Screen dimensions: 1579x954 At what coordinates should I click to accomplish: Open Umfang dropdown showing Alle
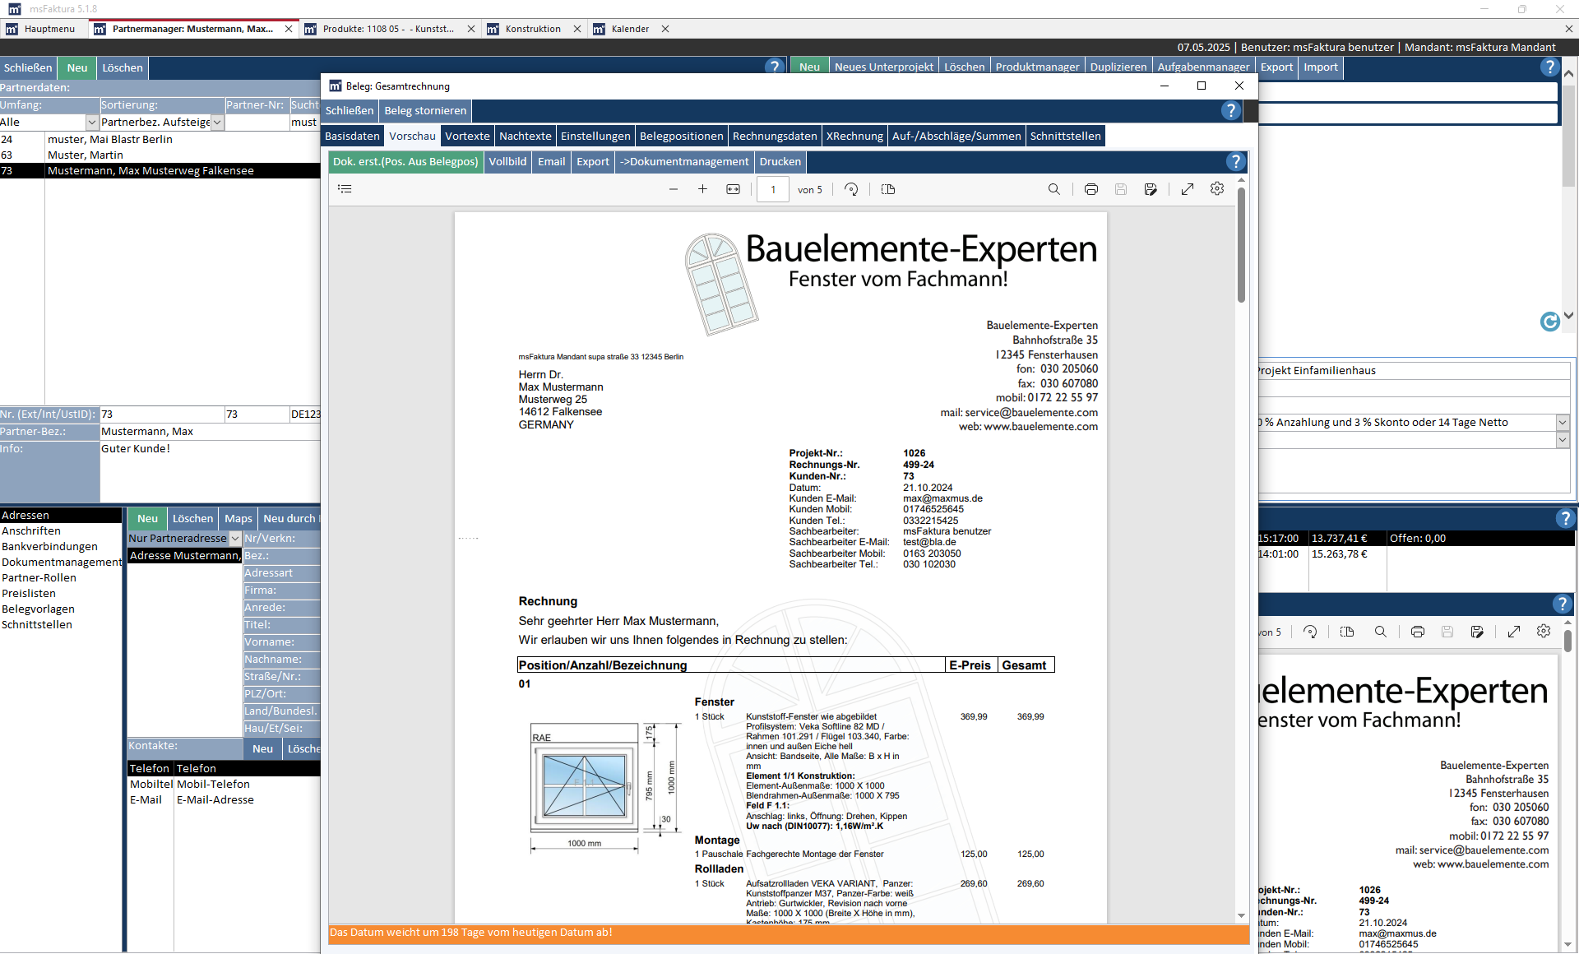pyautogui.click(x=92, y=122)
